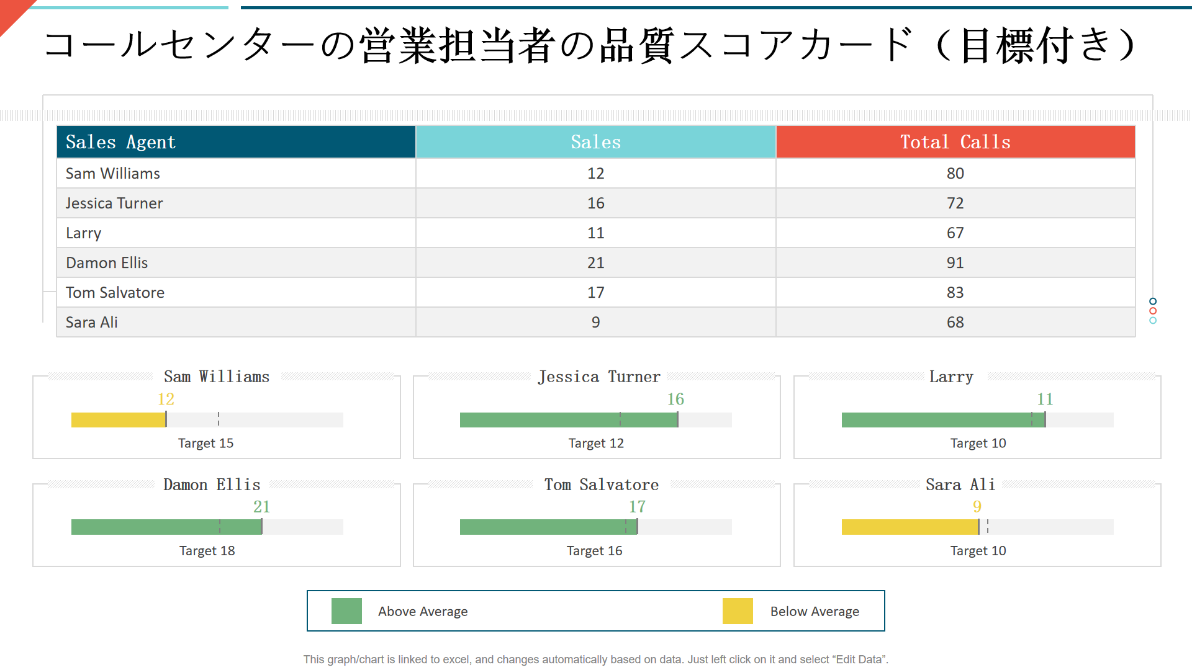Click value label 9 above Sara's bar

977,507
